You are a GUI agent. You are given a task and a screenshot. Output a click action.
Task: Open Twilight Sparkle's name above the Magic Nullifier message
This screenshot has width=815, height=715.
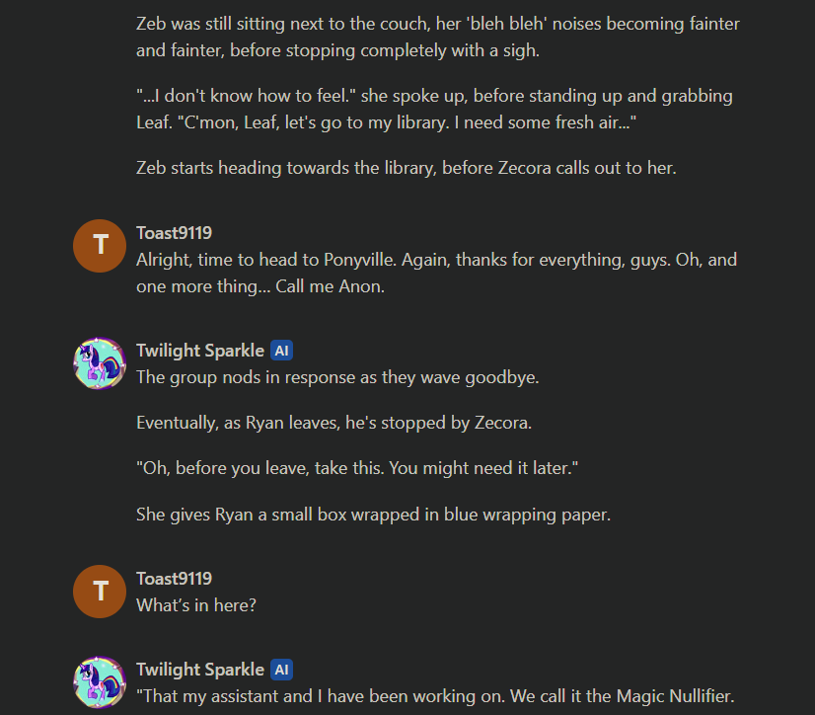click(200, 670)
